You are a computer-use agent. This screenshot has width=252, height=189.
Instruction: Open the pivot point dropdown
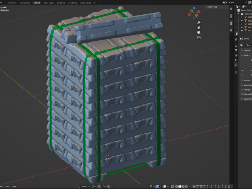point(94,186)
